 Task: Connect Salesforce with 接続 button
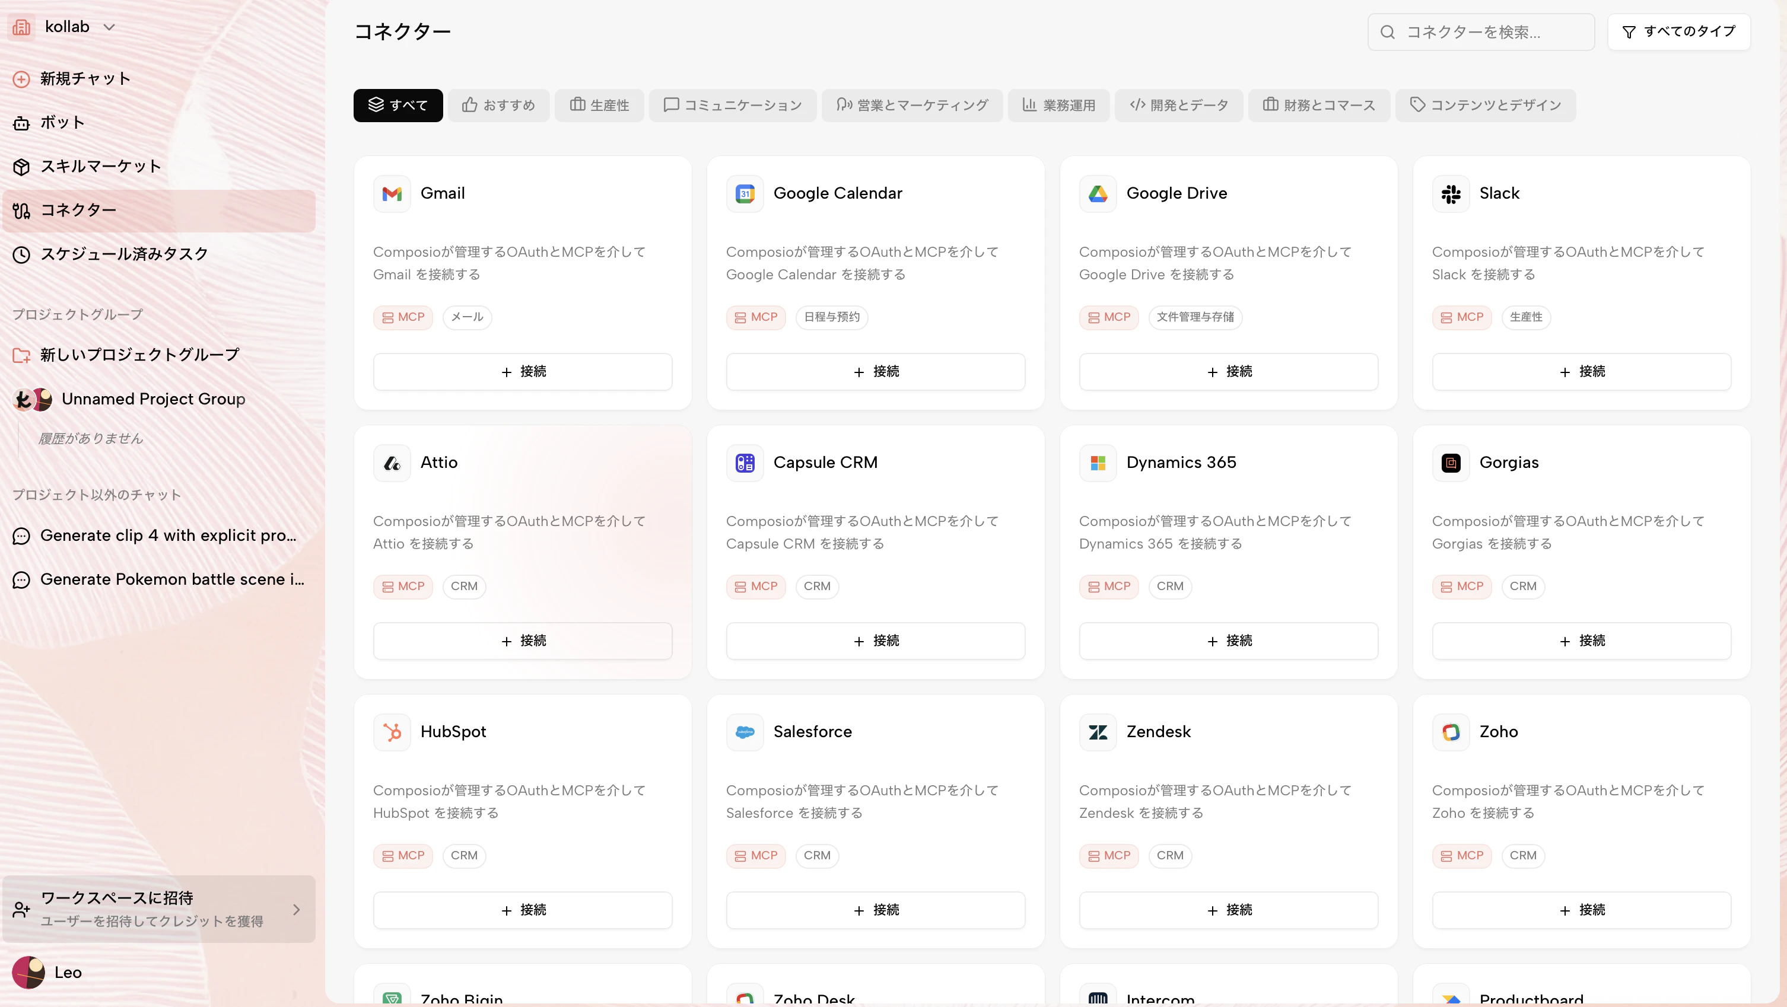pyautogui.click(x=876, y=910)
